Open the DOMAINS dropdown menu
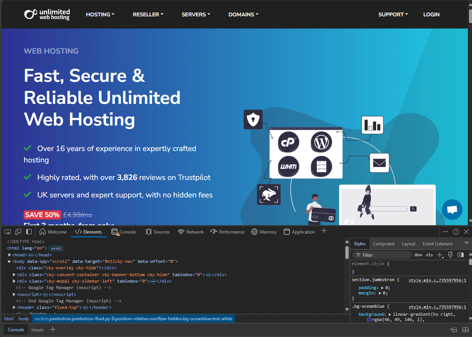 point(243,14)
